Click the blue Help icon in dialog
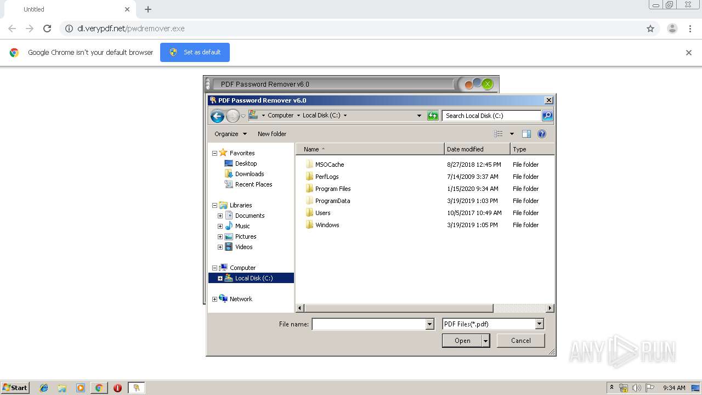 point(542,134)
